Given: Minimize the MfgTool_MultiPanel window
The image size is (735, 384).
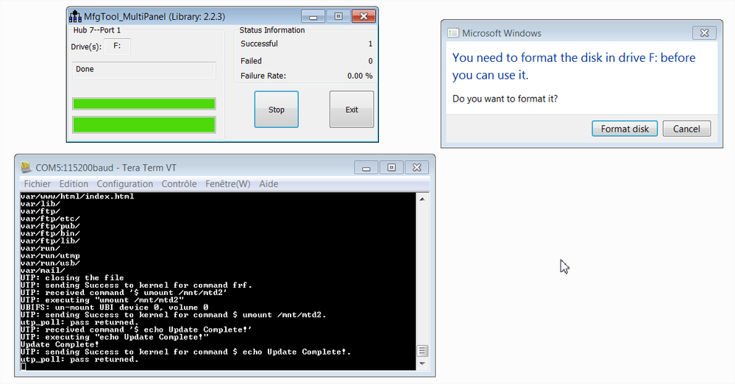Looking at the screenshot, I should coord(313,16).
